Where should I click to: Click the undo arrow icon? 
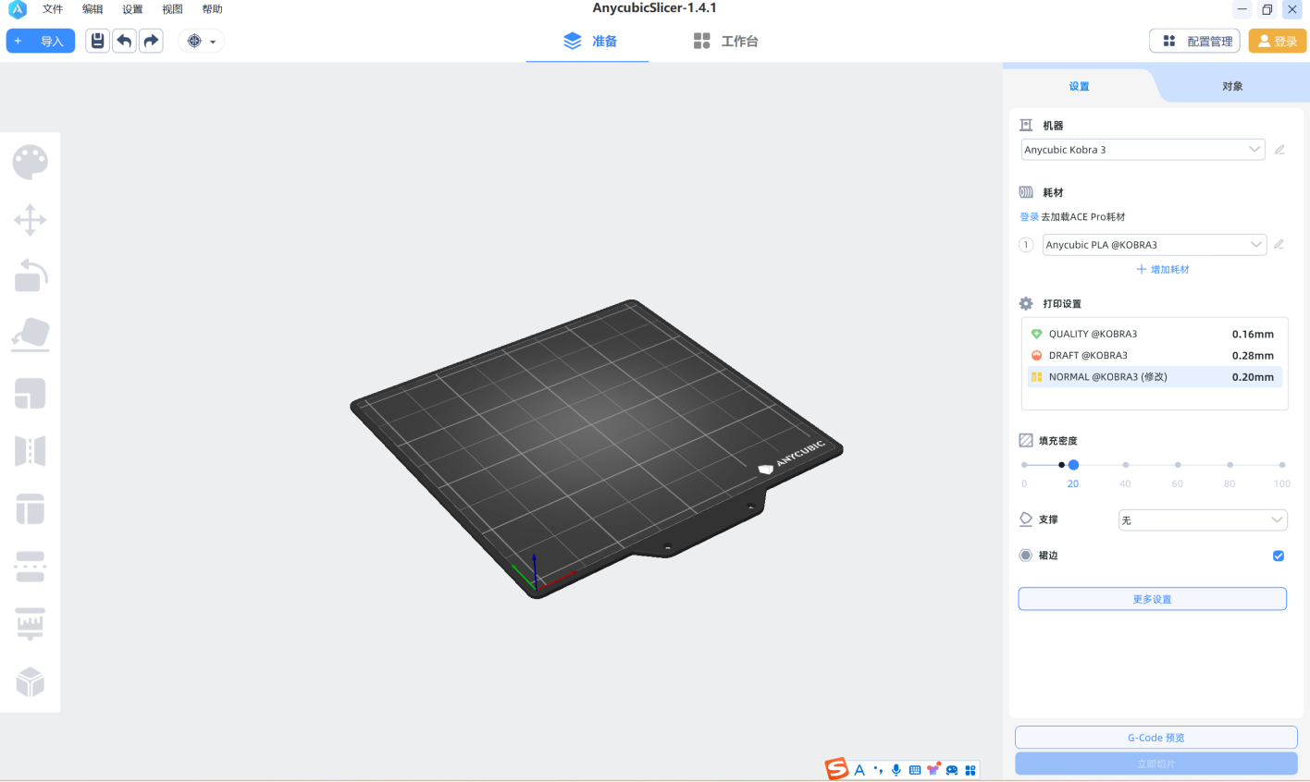point(124,41)
